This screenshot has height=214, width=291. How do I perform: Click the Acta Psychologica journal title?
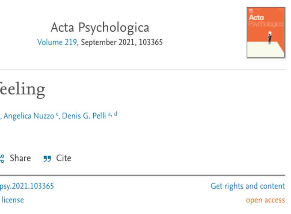coord(100,27)
